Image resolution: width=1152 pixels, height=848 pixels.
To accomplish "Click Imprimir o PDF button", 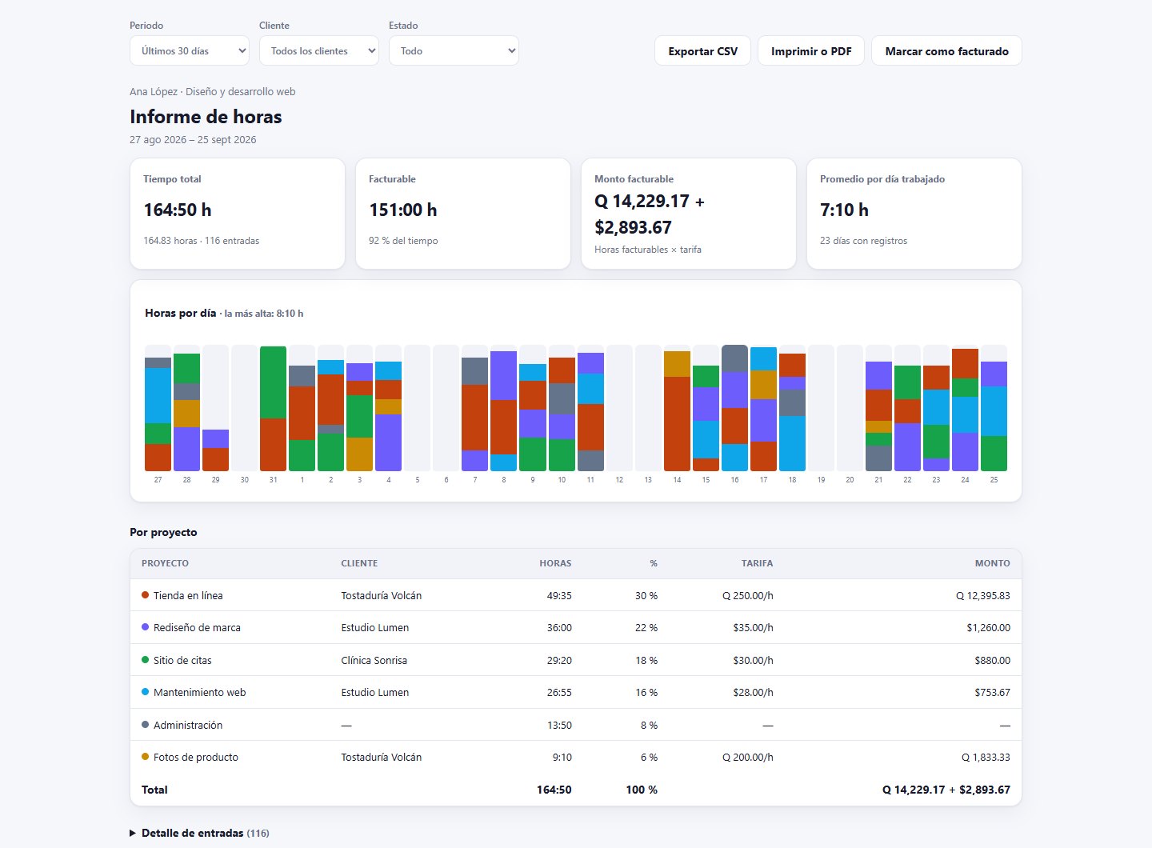I will (x=811, y=51).
